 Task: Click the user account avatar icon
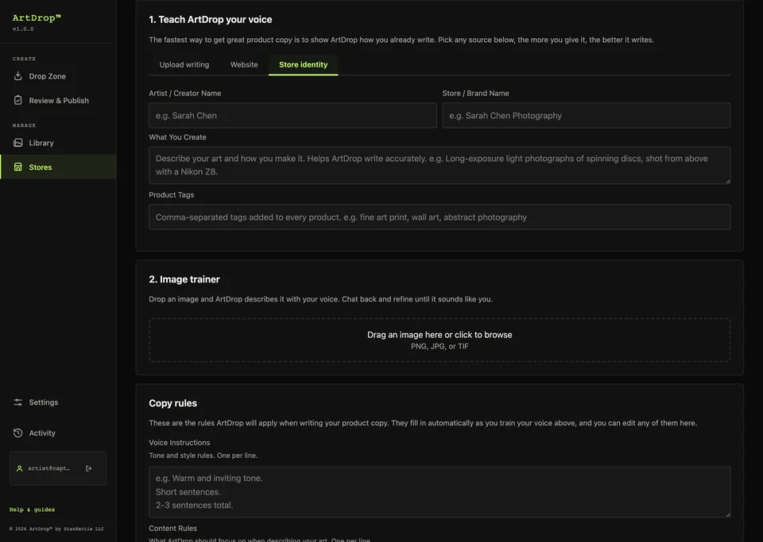coord(19,468)
